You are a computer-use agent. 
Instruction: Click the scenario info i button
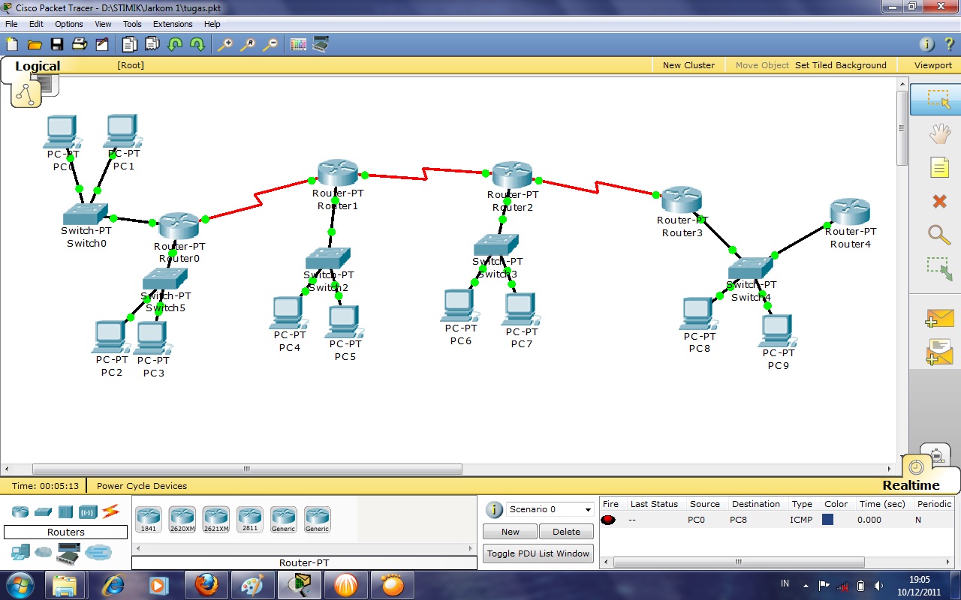(494, 510)
